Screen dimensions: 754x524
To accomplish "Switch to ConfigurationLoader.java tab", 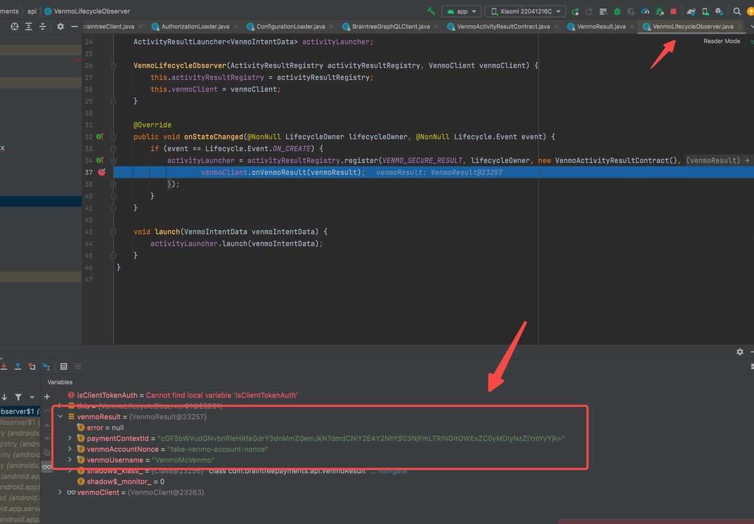I will click(290, 26).
